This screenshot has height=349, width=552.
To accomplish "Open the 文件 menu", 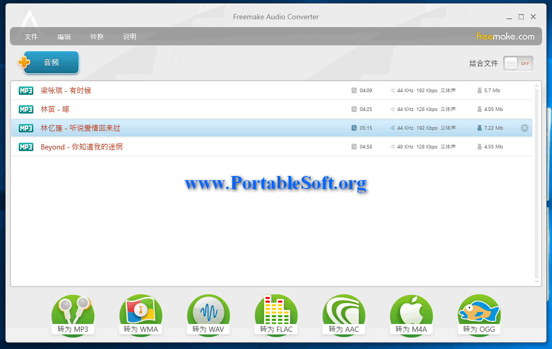I will coord(31,36).
